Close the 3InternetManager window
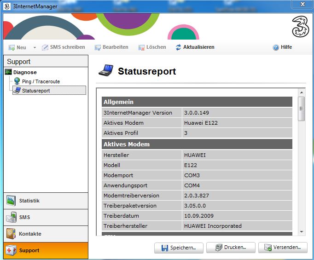Image resolution: width=314 pixels, height=260 pixels. pos(302,4)
